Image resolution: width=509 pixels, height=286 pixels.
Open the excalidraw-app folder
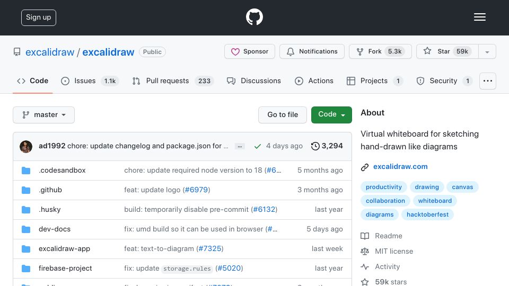[64, 249]
